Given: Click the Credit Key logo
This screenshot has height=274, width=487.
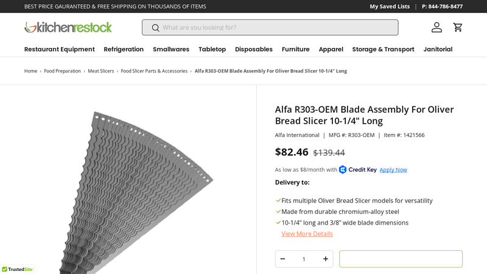Looking at the screenshot, I should (357, 170).
